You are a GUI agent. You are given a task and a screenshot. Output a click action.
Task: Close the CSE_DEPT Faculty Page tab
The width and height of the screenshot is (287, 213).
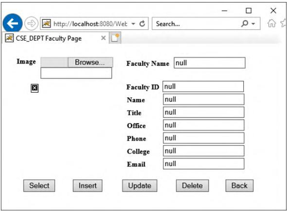click(x=103, y=38)
